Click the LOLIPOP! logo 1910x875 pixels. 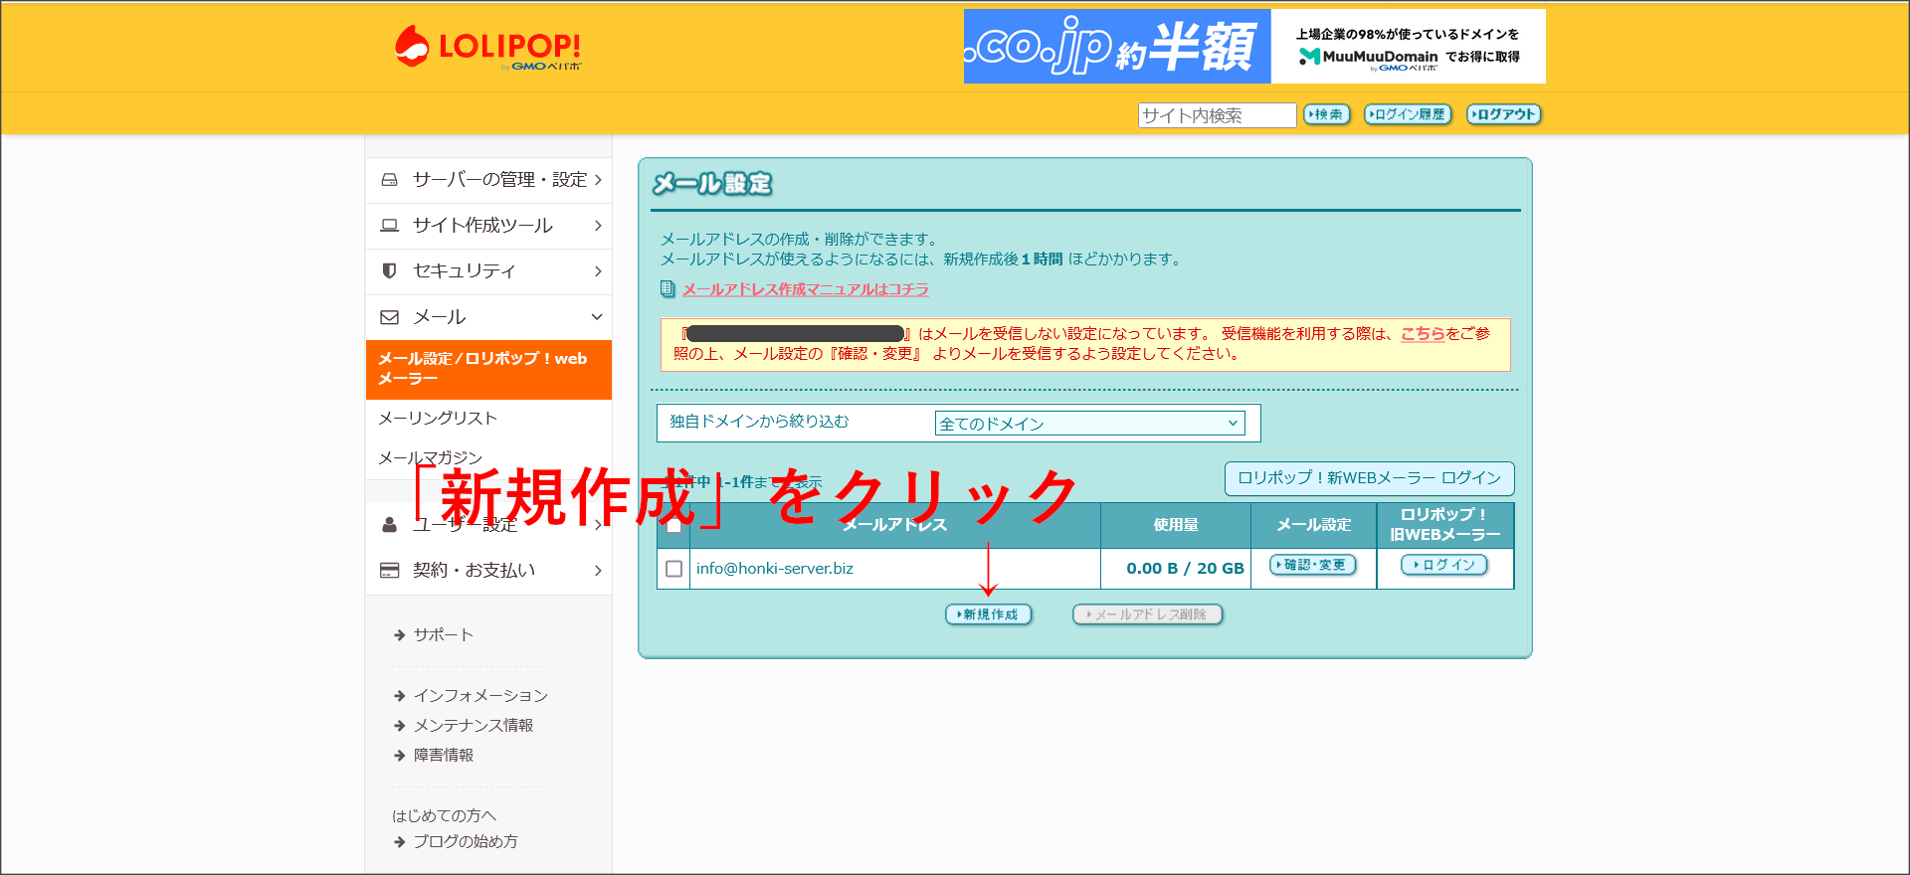(x=487, y=47)
